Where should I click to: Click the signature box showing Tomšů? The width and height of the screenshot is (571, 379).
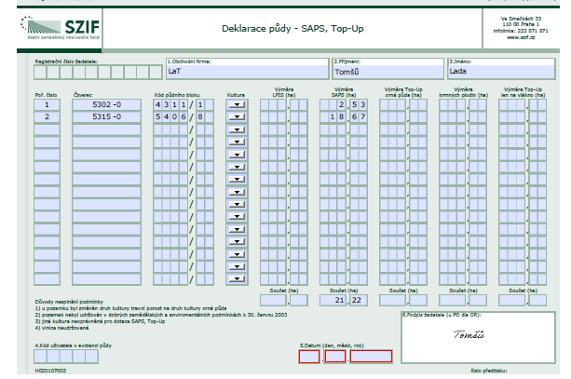[478, 337]
